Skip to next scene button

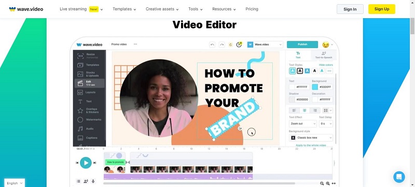(94, 163)
